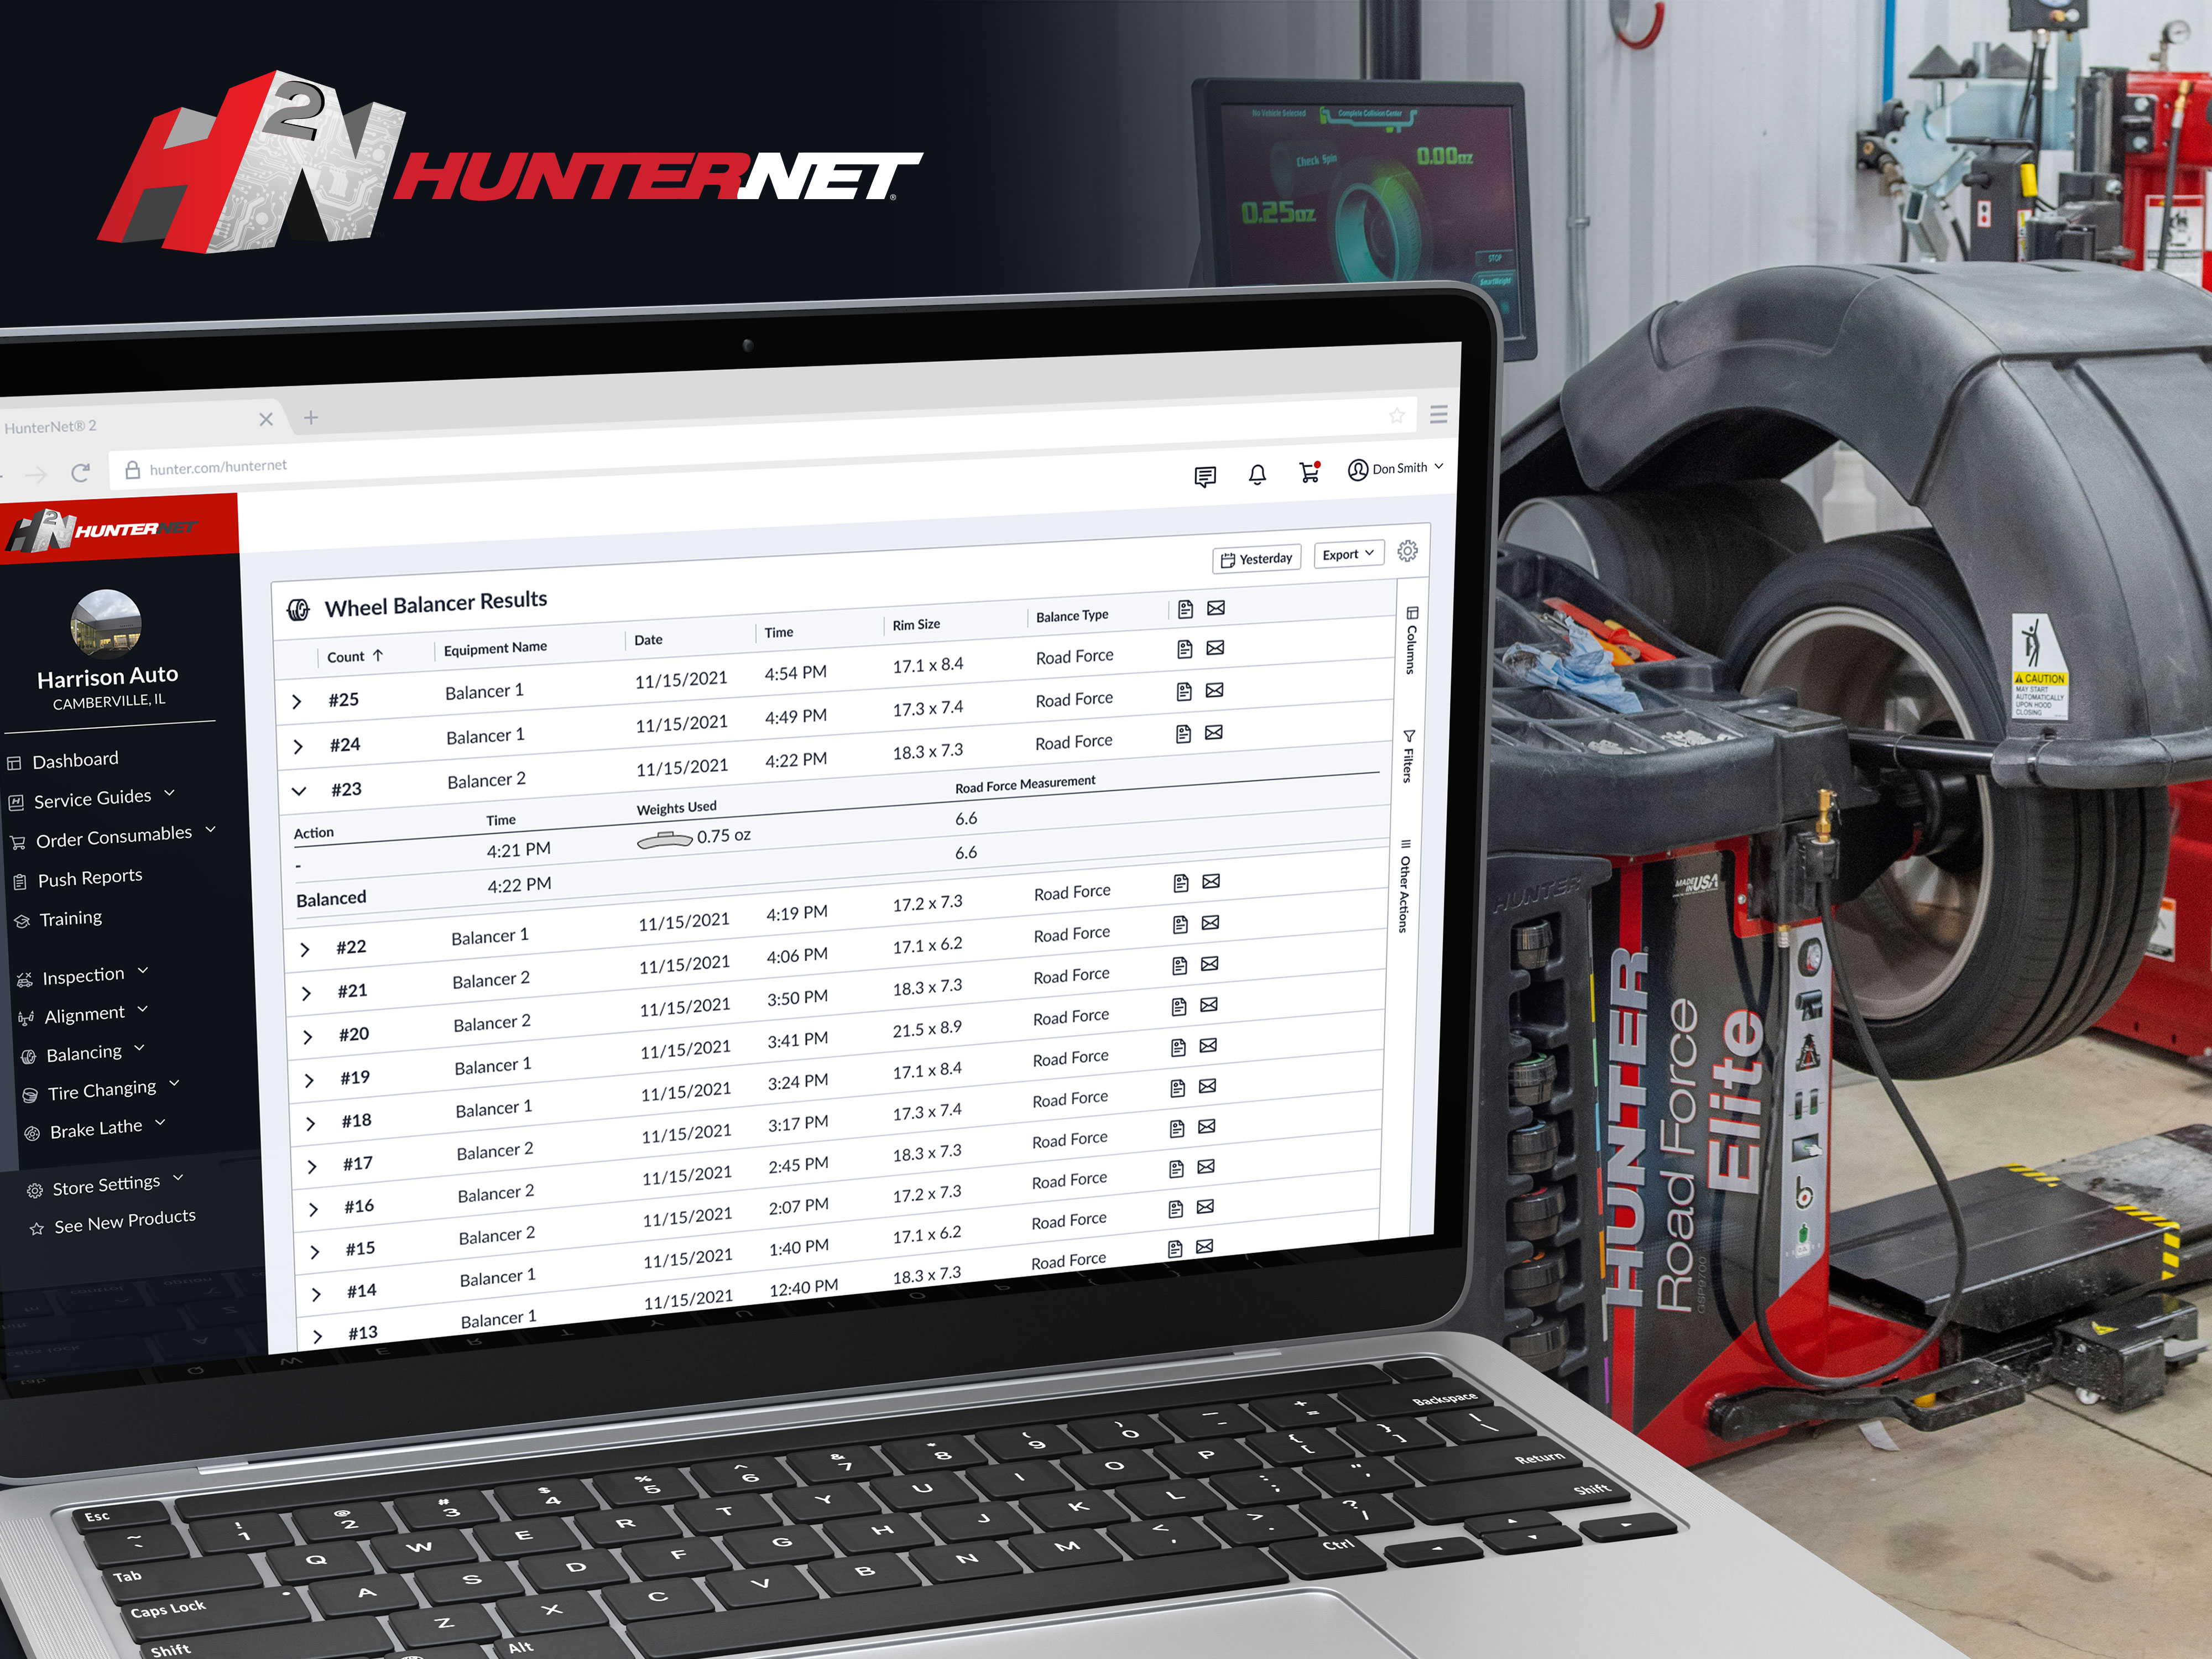Open a new browser tab
Viewport: 2212px width, 1659px height.
[x=311, y=417]
